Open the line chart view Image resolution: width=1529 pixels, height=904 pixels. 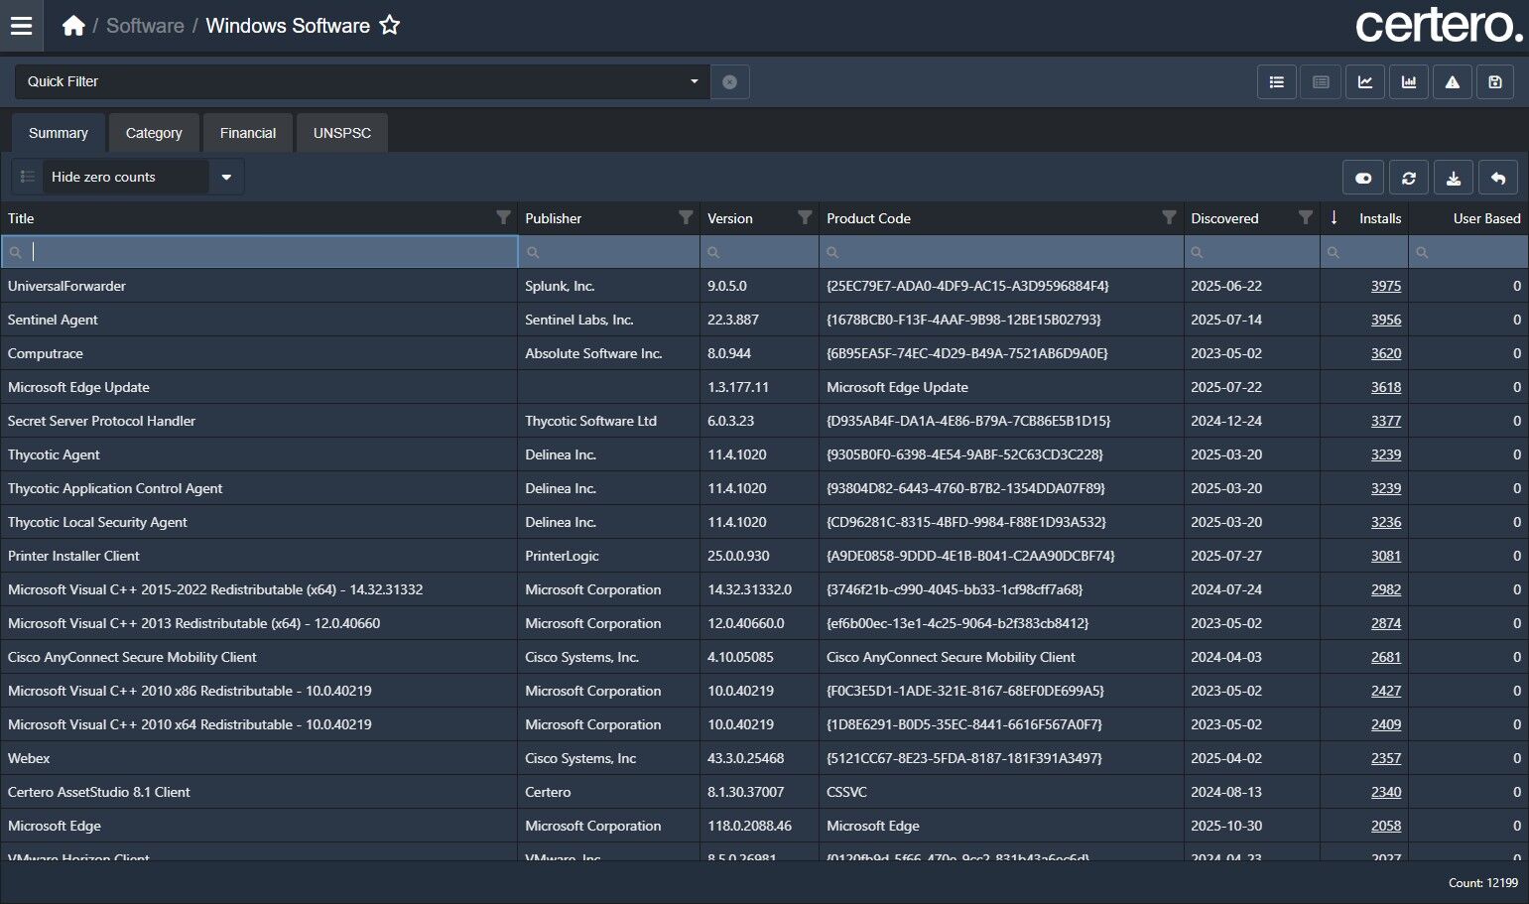click(x=1365, y=82)
